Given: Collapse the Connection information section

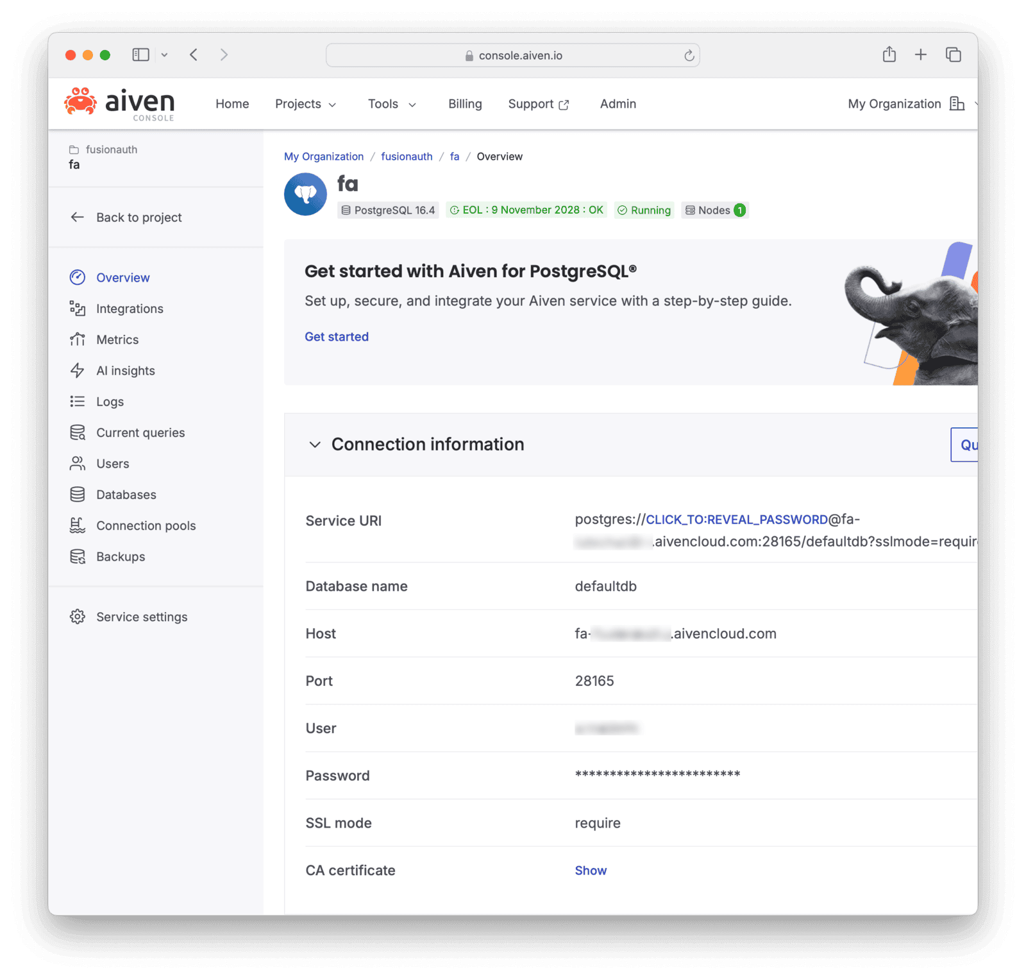Looking at the screenshot, I should 315,445.
